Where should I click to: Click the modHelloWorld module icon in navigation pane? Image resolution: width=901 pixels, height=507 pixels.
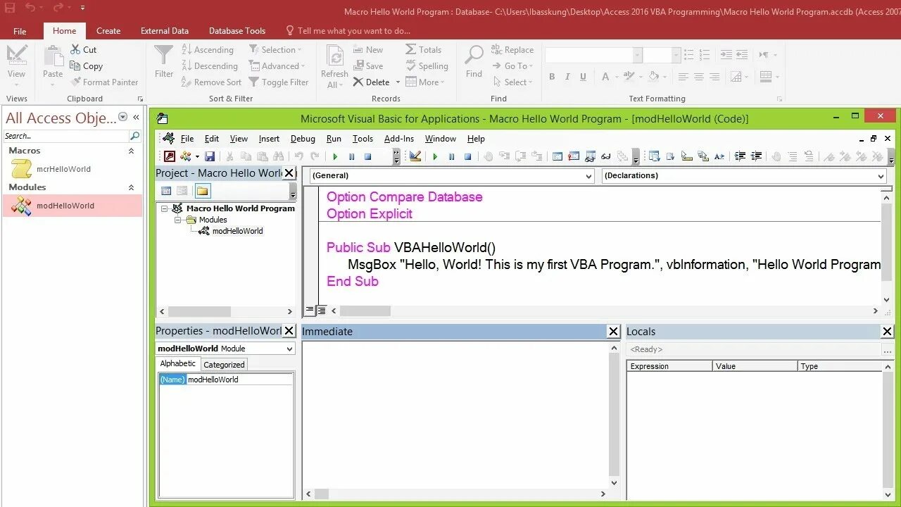(22, 206)
